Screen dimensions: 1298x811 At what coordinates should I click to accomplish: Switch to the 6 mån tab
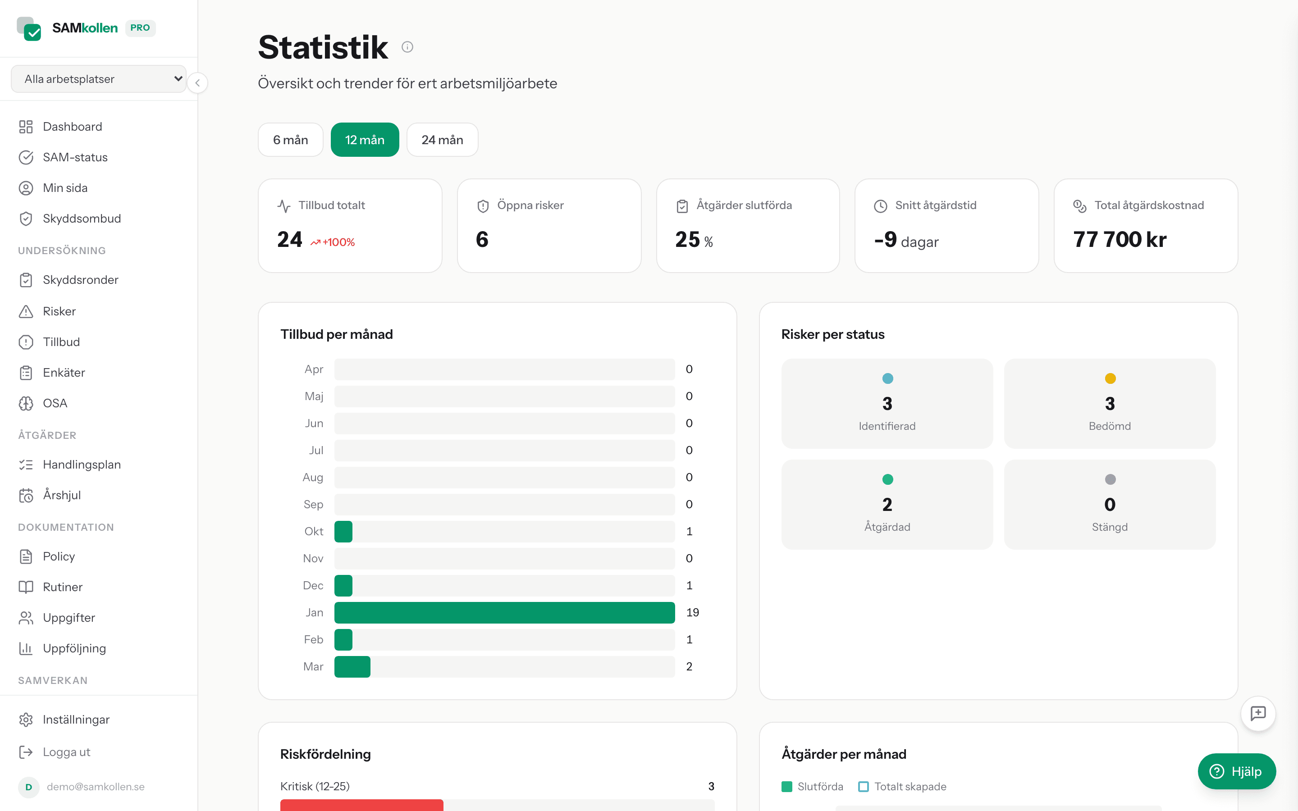(x=290, y=140)
